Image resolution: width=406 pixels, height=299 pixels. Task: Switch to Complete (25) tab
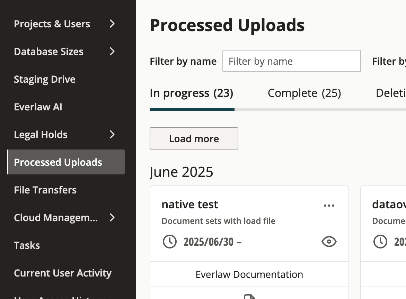click(x=304, y=93)
